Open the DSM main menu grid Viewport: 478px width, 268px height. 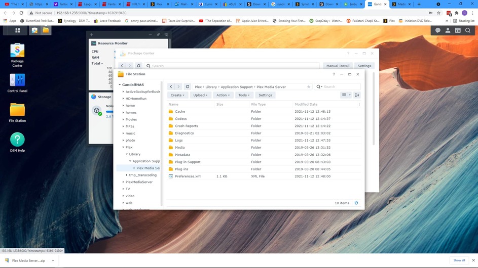click(18, 30)
